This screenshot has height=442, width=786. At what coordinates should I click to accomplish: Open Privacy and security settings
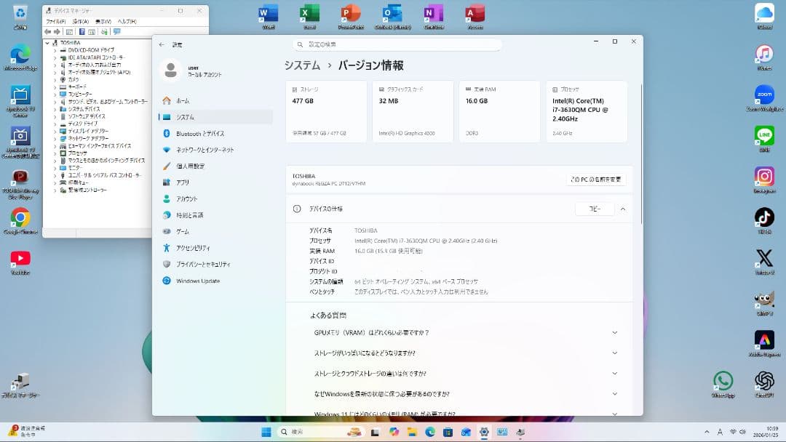pyautogui.click(x=215, y=265)
